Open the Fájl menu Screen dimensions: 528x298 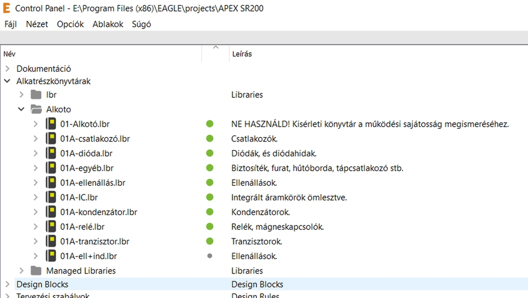pos(10,24)
